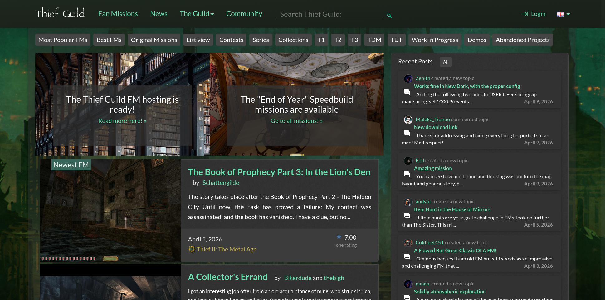The image size is (605, 300).
Task: Toggle the Work In Progress filter
Action: click(x=434, y=40)
